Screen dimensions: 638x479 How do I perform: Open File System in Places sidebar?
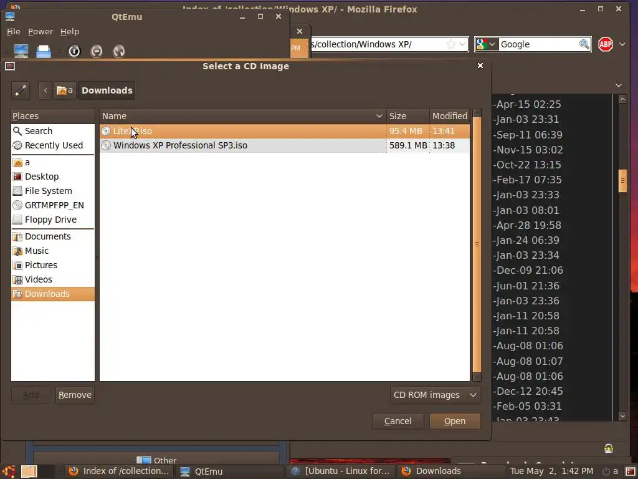coord(52,191)
